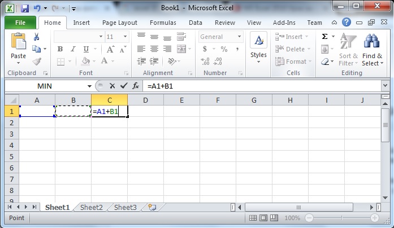Switch to the Formulas tab
The height and width of the screenshot is (228, 394).
[x=163, y=23]
